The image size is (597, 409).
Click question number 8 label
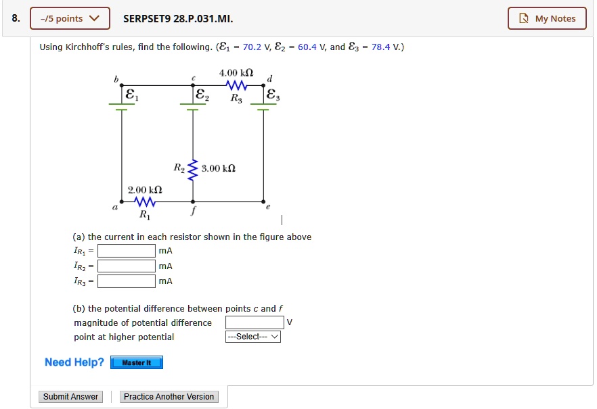[x=16, y=18]
